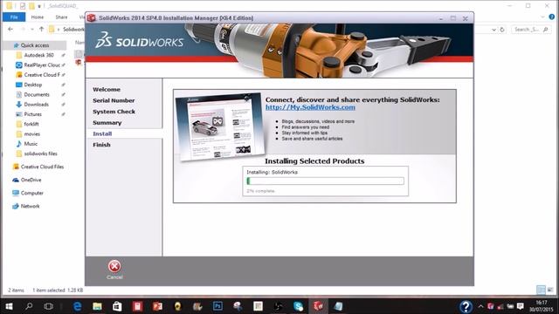Open Documents in navigation pane

(x=37, y=95)
